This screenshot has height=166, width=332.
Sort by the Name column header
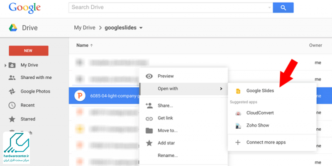[x=82, y=45]
